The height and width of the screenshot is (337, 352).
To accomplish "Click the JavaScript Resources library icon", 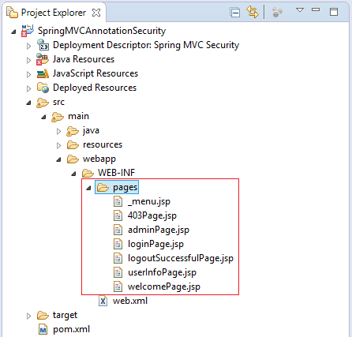I will click(x=43, y=73).
